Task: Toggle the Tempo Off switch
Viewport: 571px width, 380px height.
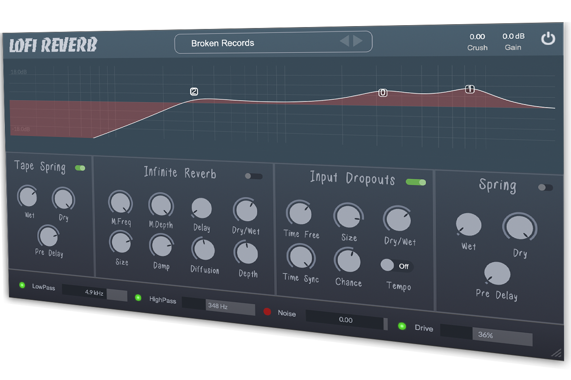Action: click(397, 266)
